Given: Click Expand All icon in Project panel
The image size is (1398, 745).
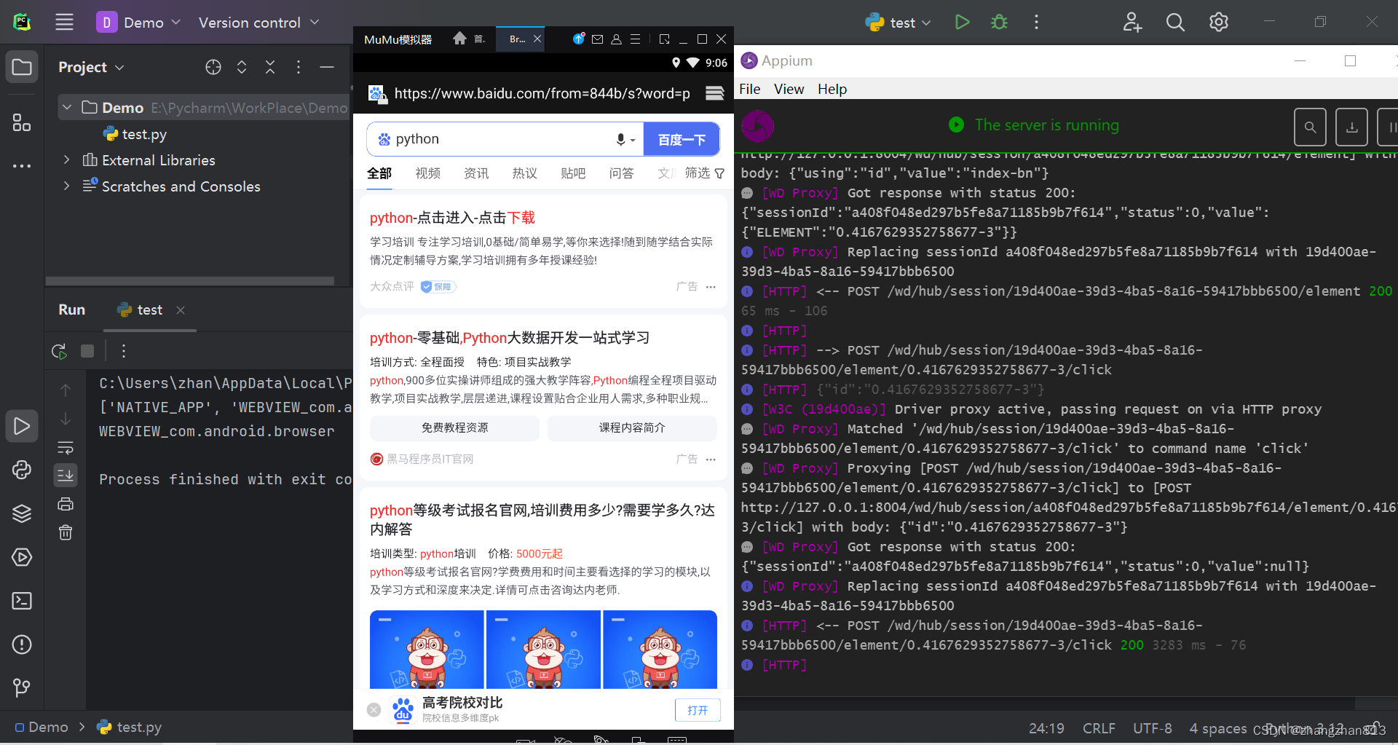Looking at the screenshot, I should [242, 67].
